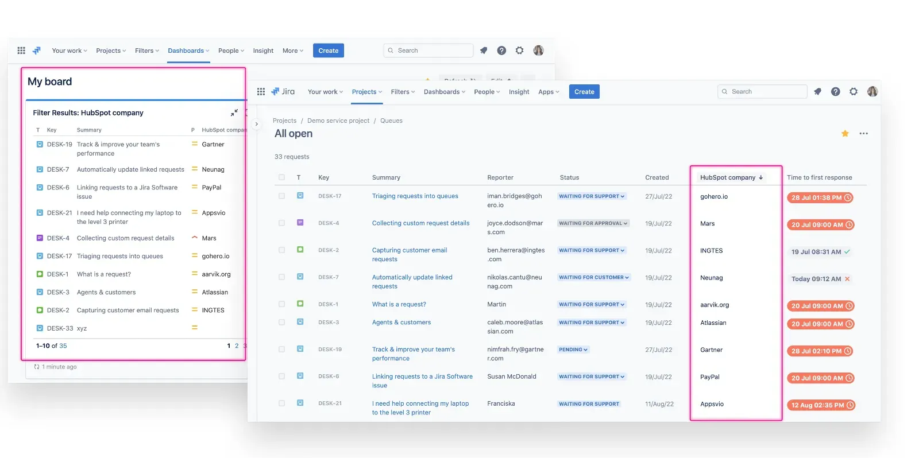Select the checkbox for DESK-17 row
Image resolution: width=919 pixels, height=458 pixels.
coord(281,196)
